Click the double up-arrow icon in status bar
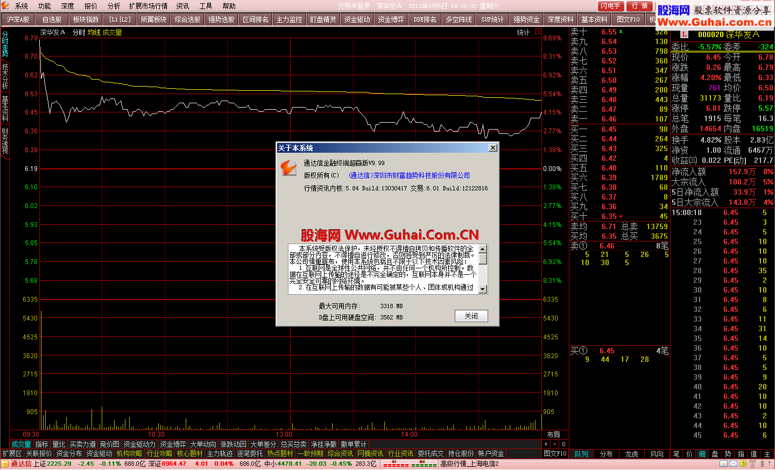The height and width of the screenshot is (470, 775). 762,464
